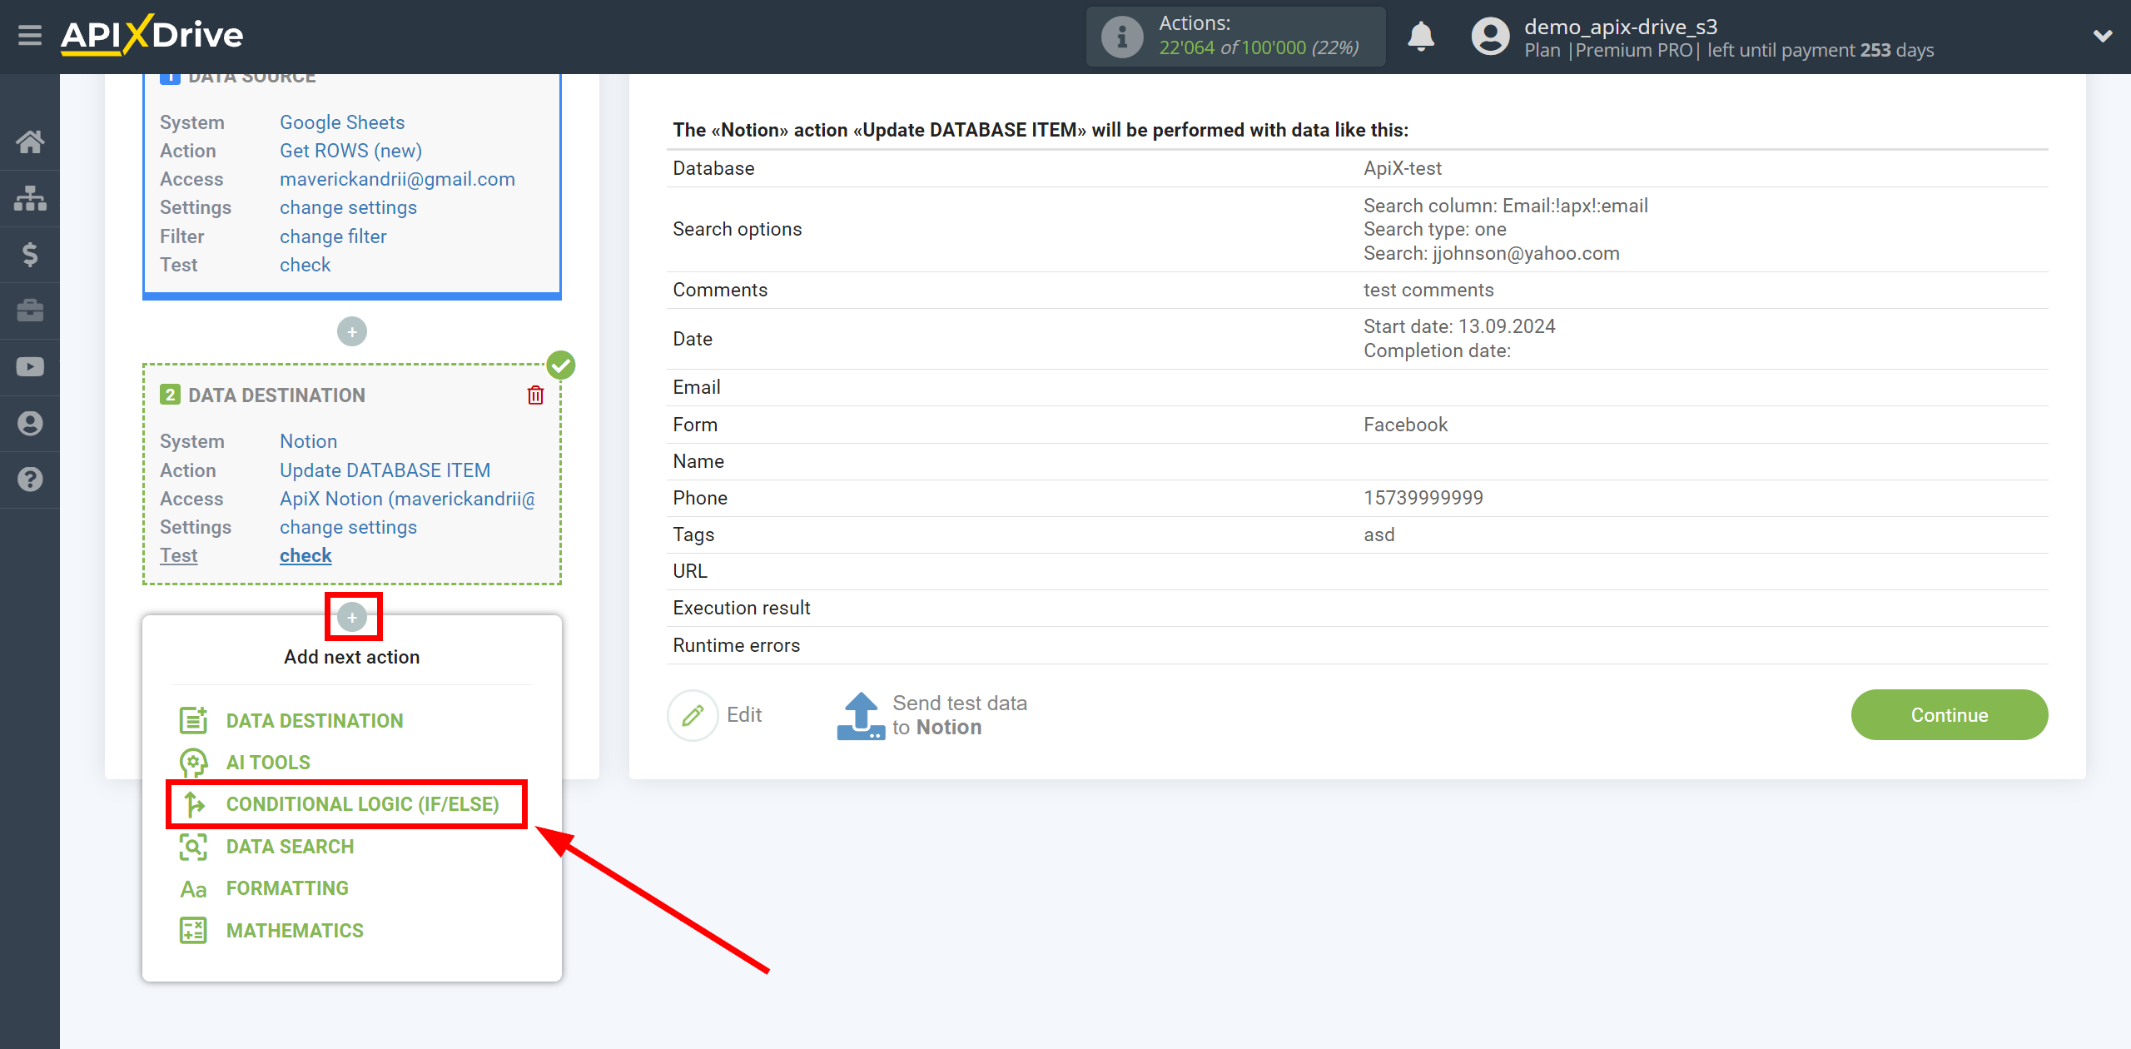Click the Formatting Aa icon
2131x1049 pixels.
click(193, 889)
